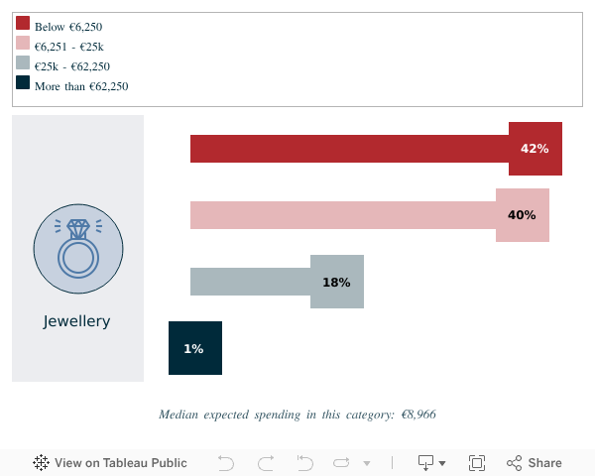Select the pink €6,251 - €25k swatch
The width and height of the screenshot is (595, 476).
coord(23,44)
